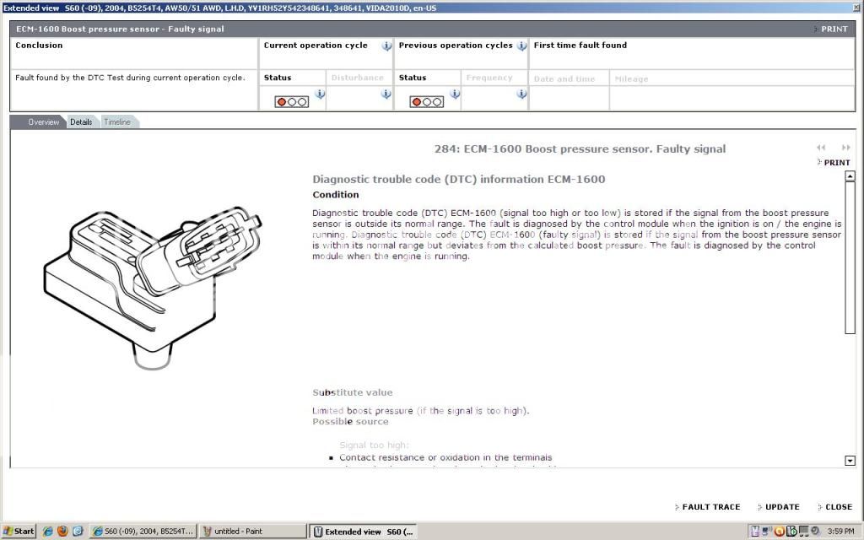864x540 pixels.
Task: Go to next DTC using double-right arrows
Action: click(x=848, y=148)
